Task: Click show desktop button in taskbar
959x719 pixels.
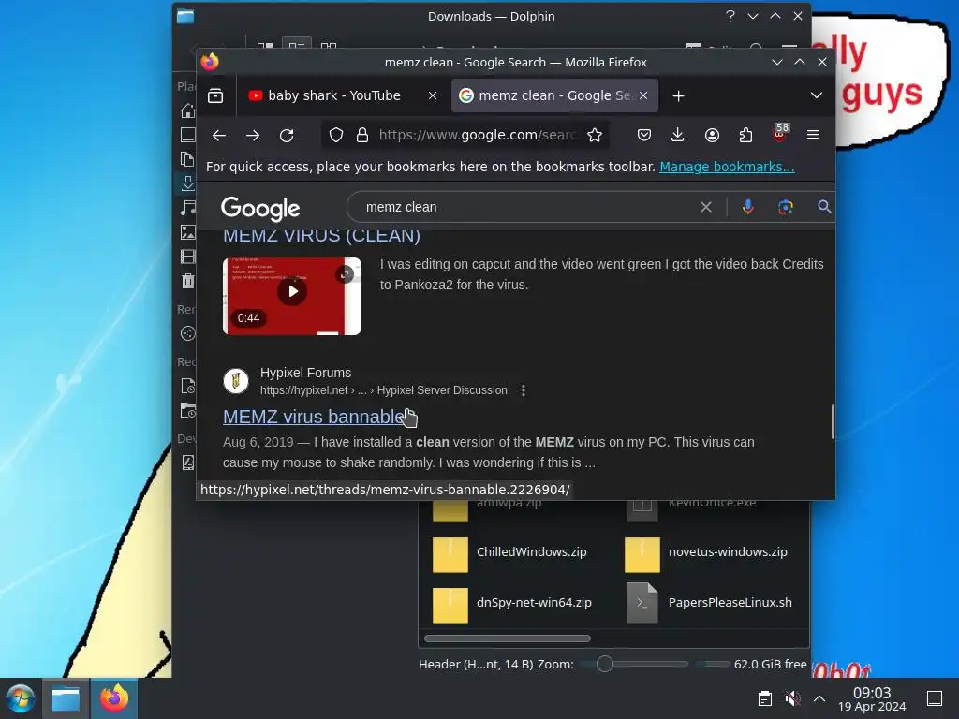Action: pos(935,698)
